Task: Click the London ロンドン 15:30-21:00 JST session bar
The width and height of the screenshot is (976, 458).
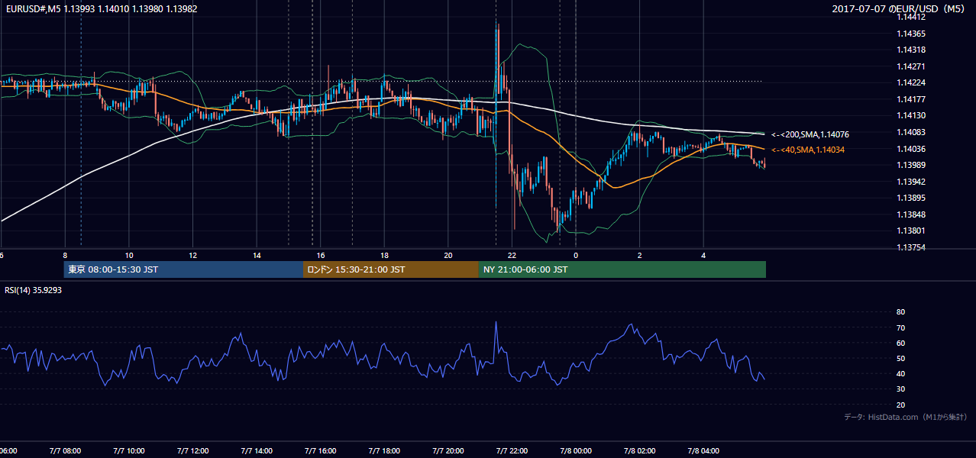Action: click(391, 269)
